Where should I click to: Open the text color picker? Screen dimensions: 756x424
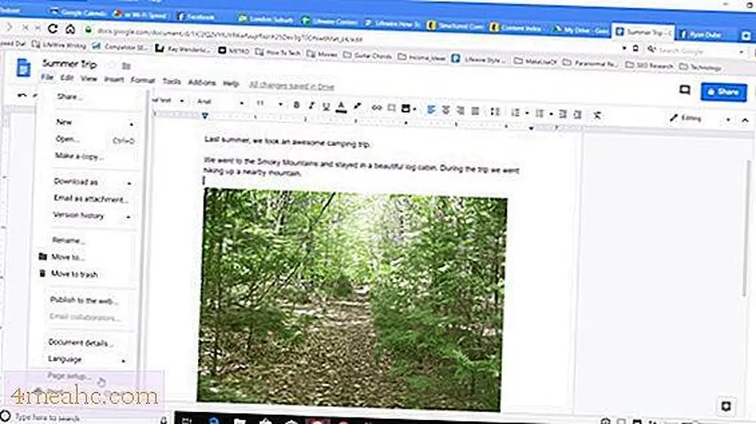click(341, 106)
